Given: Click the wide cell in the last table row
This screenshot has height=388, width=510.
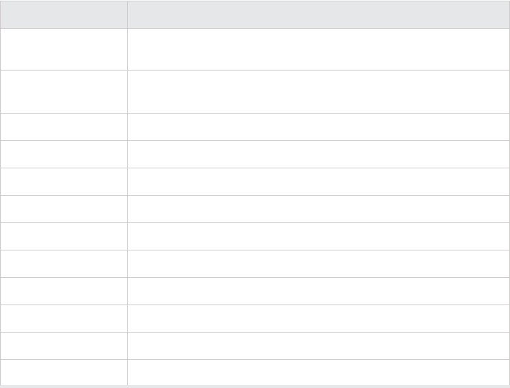Looking at the screenshot, I should click(318, 372).
